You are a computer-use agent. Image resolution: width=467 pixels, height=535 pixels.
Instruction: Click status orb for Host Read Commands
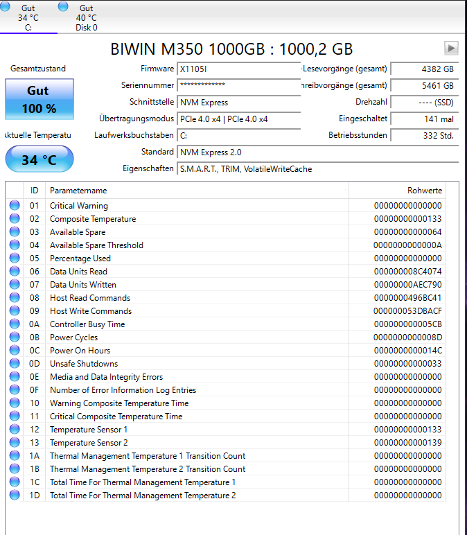point(15,297)
